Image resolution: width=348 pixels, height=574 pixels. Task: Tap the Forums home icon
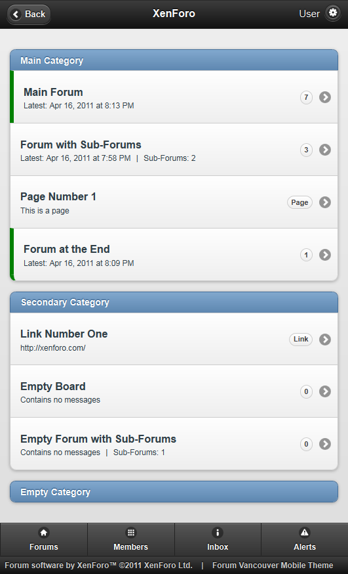point(44,533)
